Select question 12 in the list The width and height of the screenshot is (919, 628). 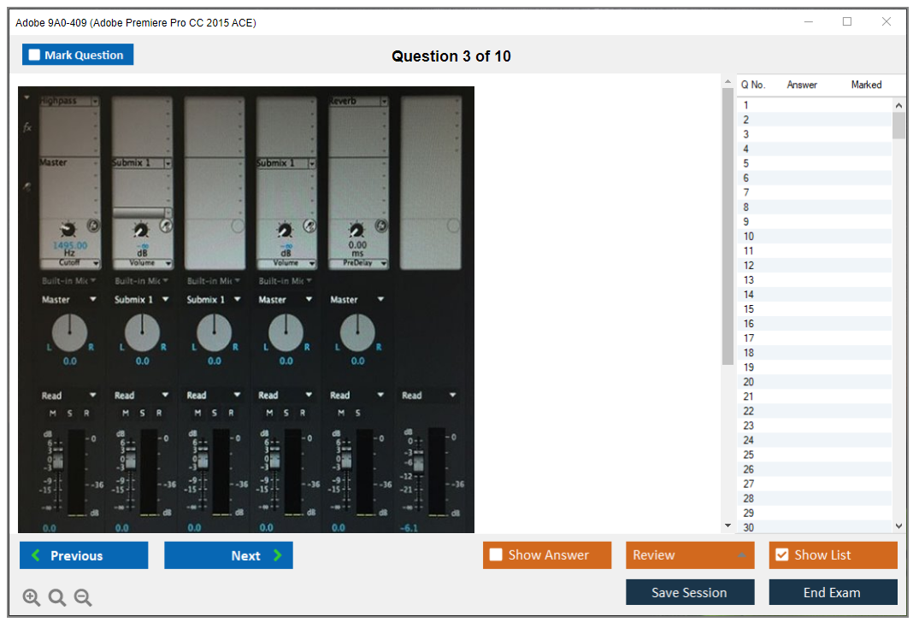click(x=748, y=266)
